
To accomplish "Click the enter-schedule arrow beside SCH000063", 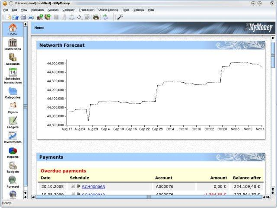I will [x=79, y=186].
